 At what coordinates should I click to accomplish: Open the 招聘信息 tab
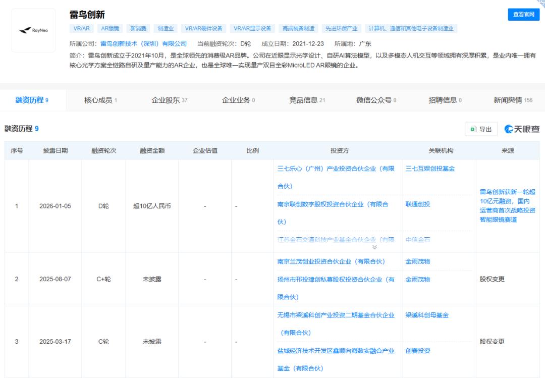tap(445, 100)
